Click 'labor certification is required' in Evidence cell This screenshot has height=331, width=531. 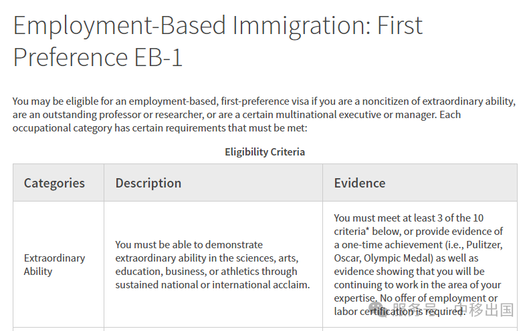(x=400, y=312)
